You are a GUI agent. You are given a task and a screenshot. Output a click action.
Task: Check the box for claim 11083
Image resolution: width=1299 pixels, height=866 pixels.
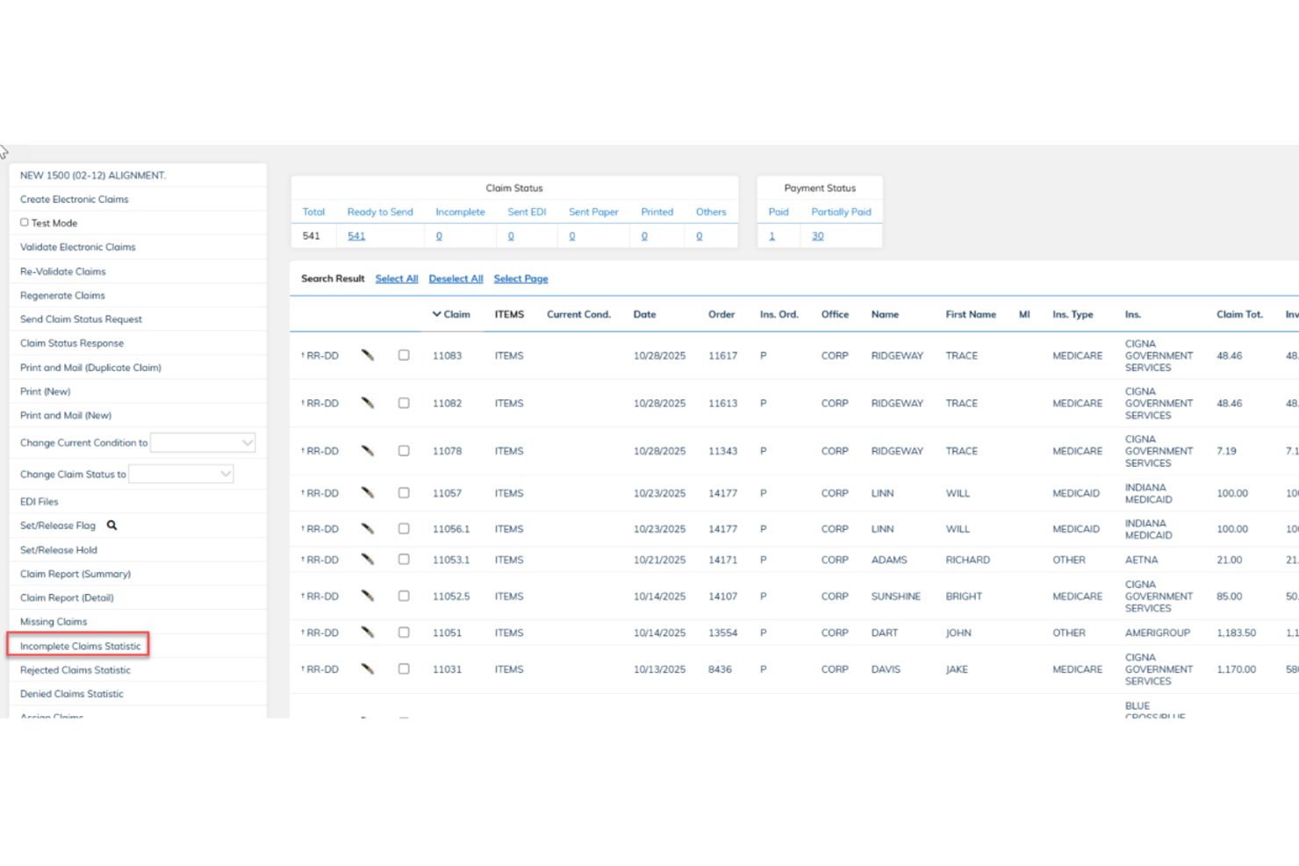coord(404,355)
